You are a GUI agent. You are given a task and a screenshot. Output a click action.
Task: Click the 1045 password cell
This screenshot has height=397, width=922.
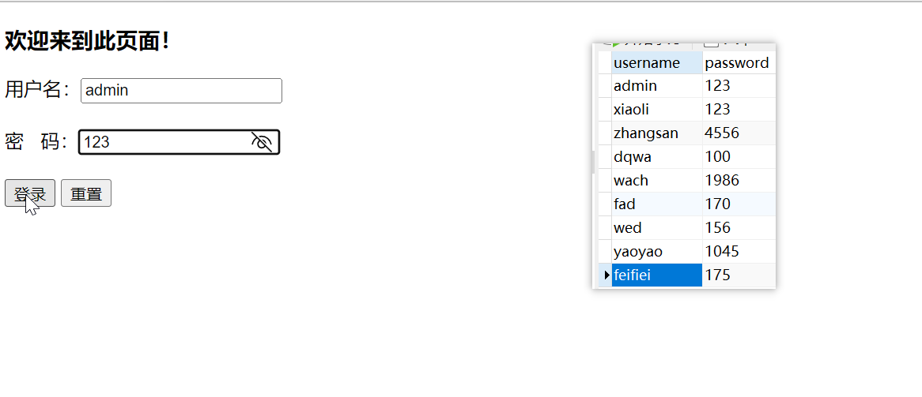[738, 251]
